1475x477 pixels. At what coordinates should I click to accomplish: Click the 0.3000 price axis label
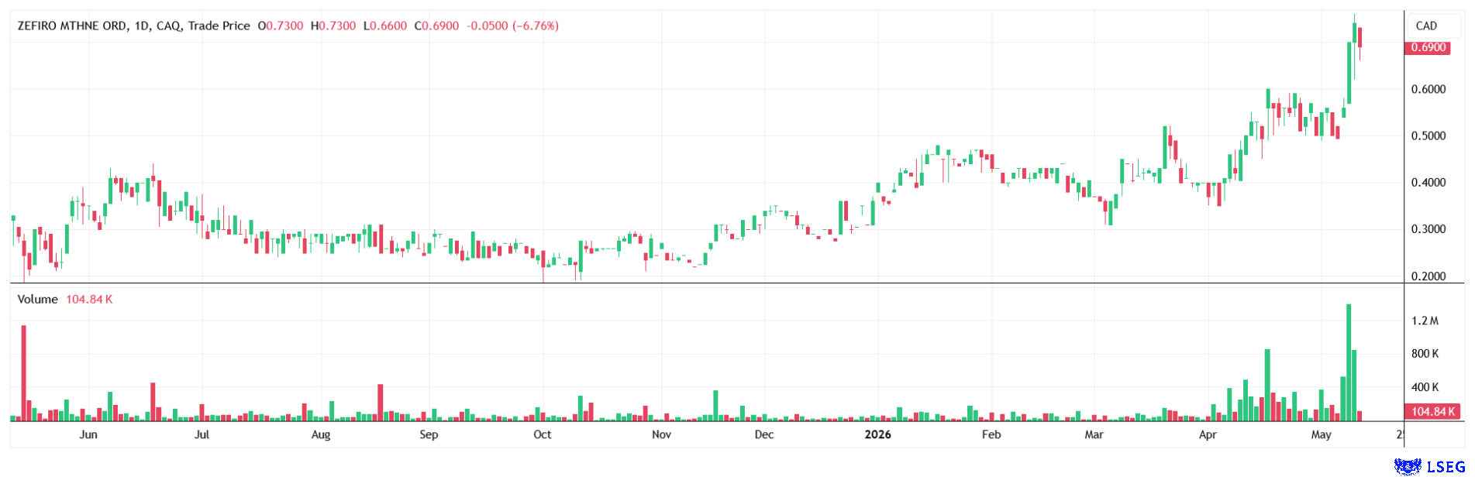coord(1428,229)
